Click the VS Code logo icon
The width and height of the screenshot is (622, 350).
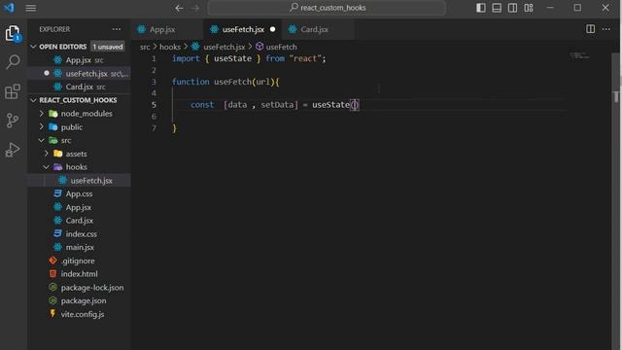(x=9, y=8)
